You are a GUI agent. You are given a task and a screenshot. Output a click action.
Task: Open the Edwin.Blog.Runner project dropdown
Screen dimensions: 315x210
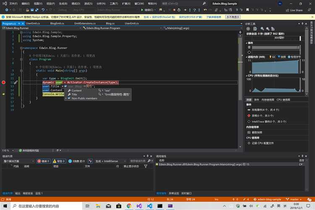click(42, 28)
